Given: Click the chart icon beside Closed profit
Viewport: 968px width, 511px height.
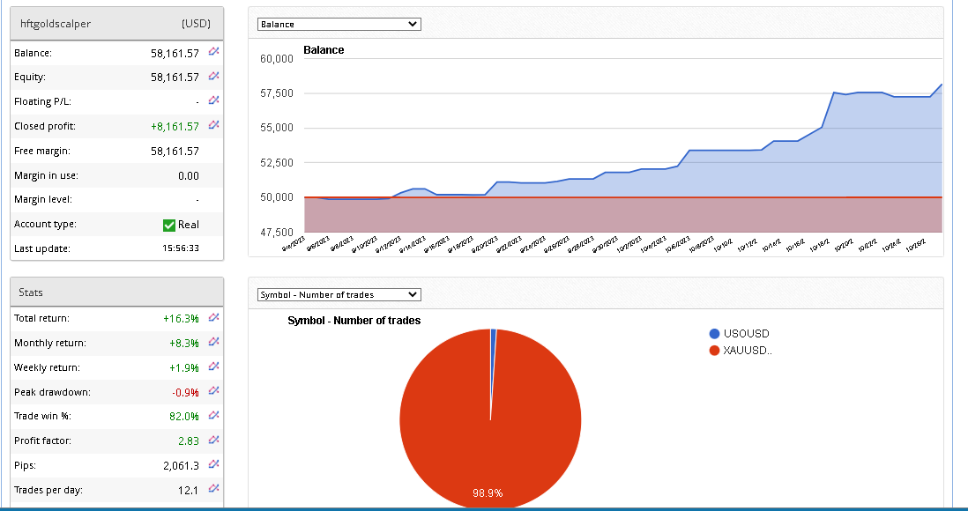Looking at the screenshot, I should 213,126.
